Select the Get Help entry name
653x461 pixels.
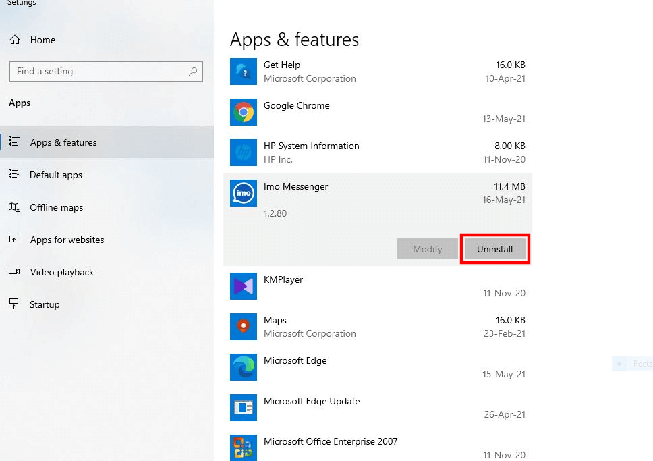coord(282,65)
